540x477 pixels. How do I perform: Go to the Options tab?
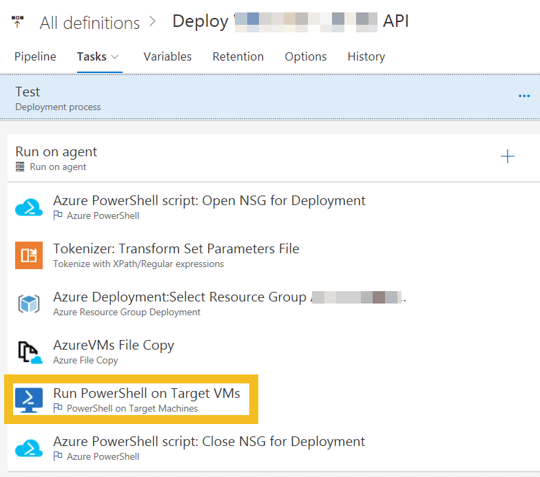click(306, 56)
